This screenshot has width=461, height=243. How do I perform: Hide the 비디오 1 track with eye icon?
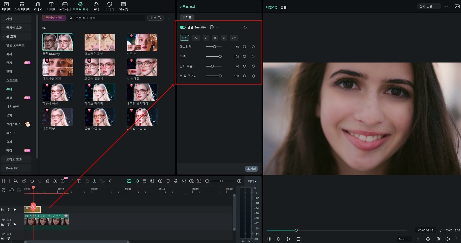(14, 224)
